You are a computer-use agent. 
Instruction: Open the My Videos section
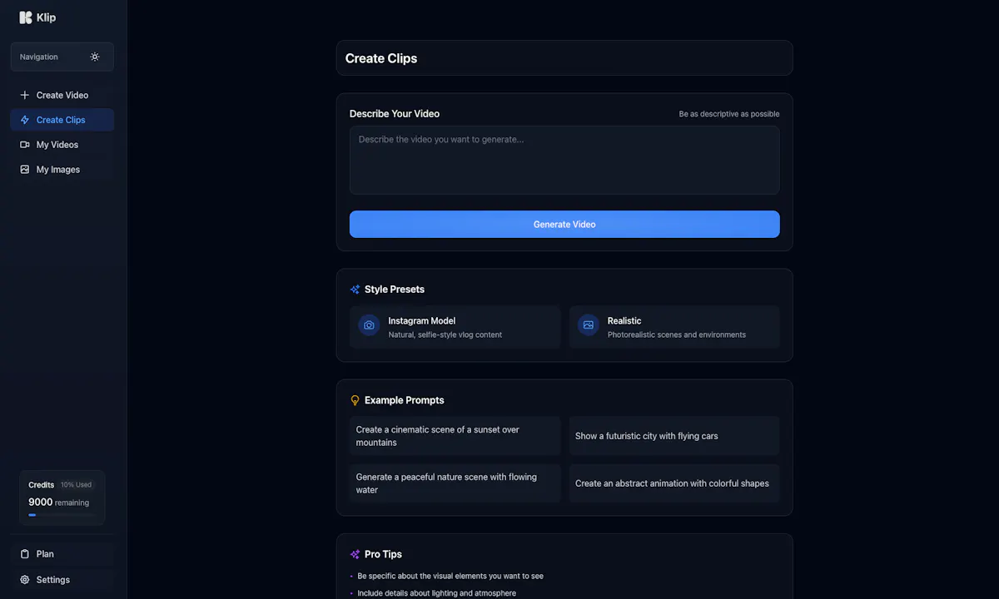coord(62,145)
